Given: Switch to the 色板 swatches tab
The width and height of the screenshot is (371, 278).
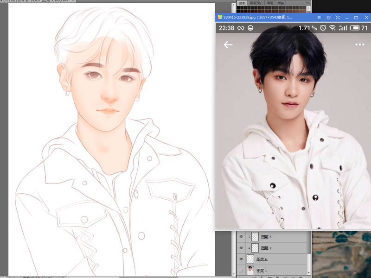Looking at the screenshot, I should click(x=242, y=3).
